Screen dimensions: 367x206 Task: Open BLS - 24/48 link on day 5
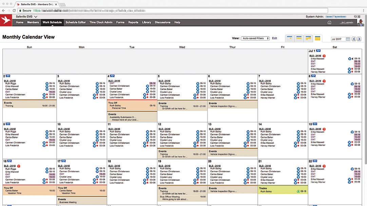tap(164, 81)
